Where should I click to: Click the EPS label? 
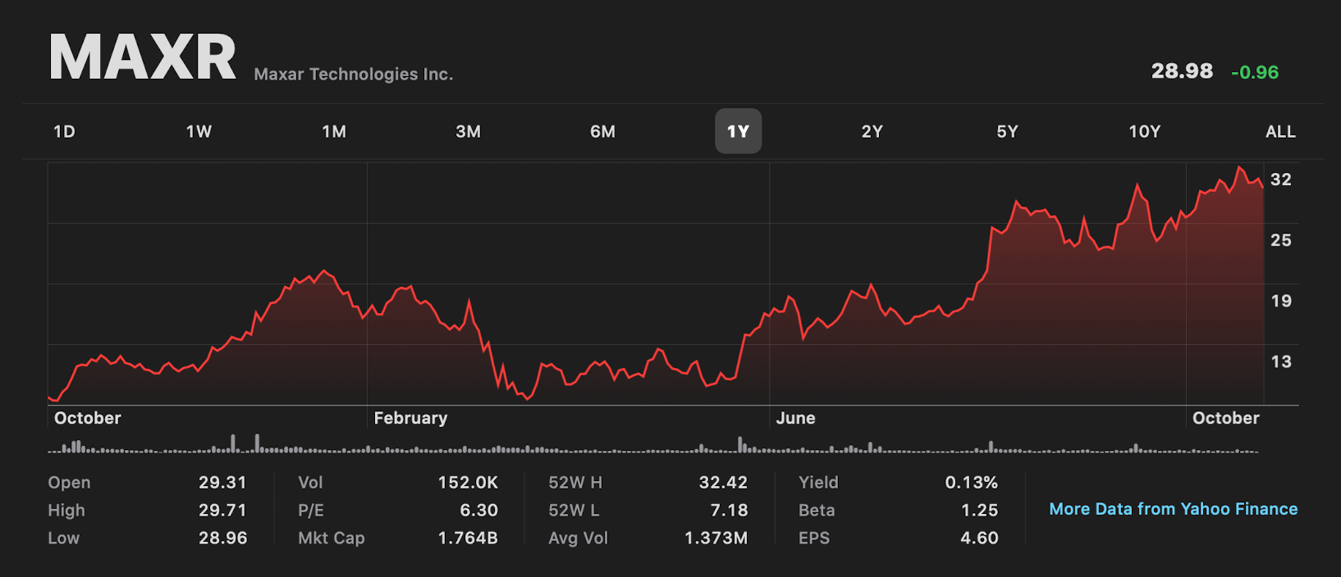[x=814, y=538]
